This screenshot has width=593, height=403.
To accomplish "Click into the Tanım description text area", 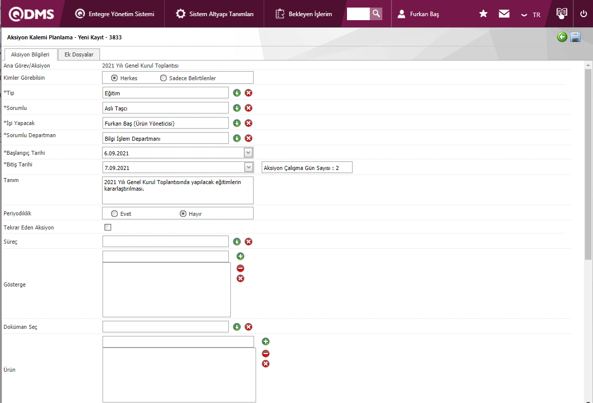I will coord(177,190).
